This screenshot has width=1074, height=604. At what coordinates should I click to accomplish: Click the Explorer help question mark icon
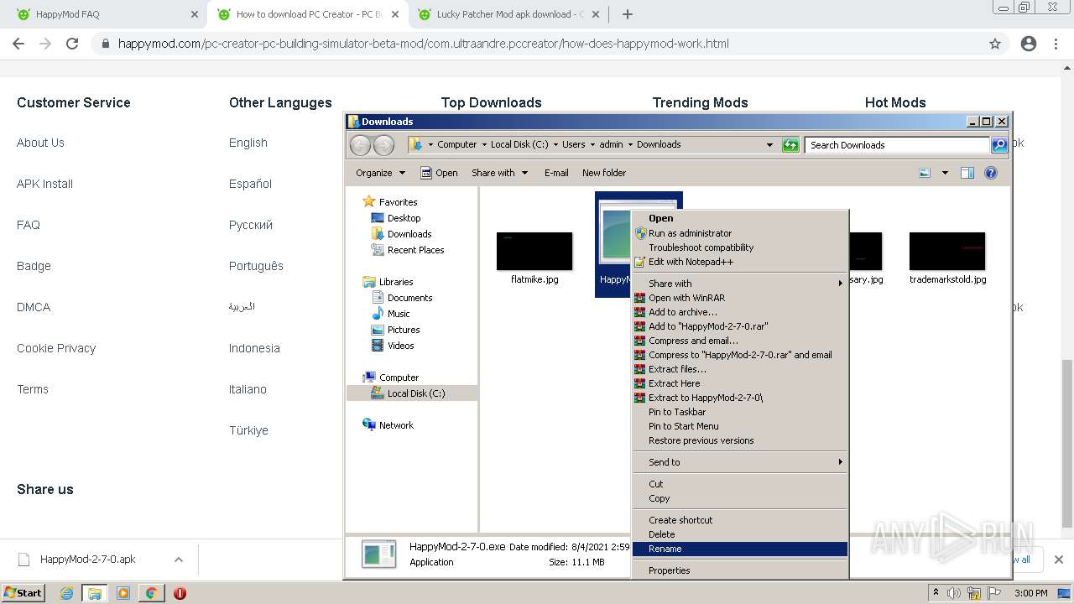point(990,173)
